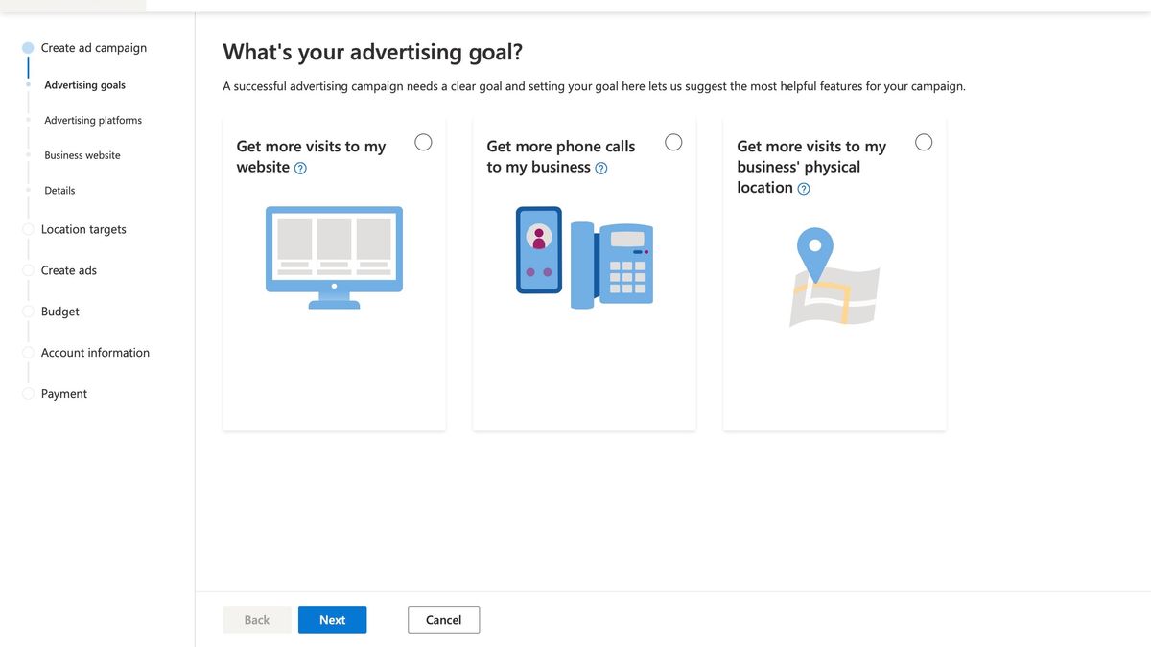Navigate to the Advertising platforms step
Screen dimensions: 1151x647
click(x=93, y=120)
